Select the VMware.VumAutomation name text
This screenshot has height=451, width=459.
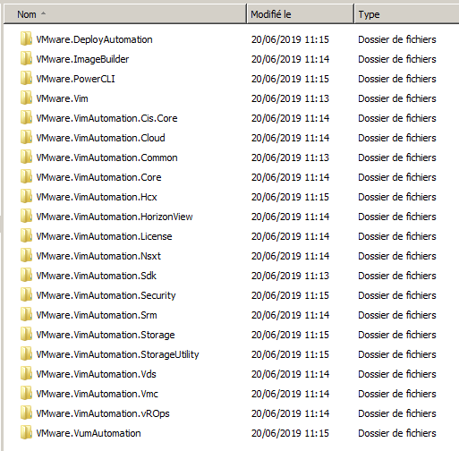tap(89, 433)
